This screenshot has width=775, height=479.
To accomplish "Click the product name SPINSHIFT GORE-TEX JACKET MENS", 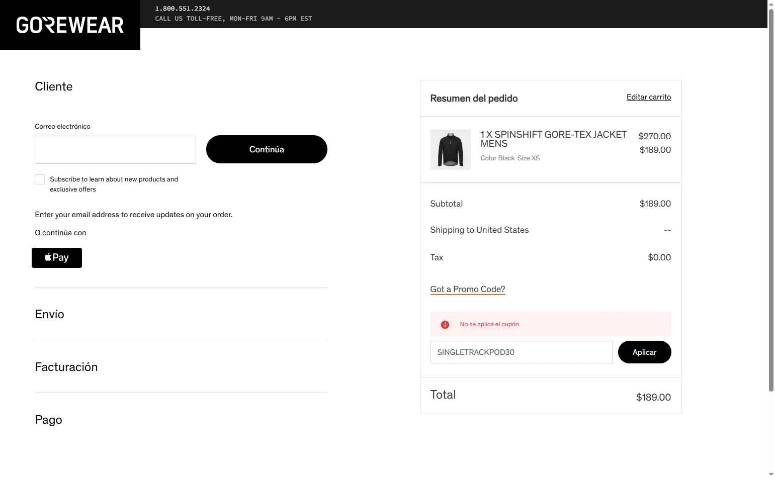I will tap(553, 139).
